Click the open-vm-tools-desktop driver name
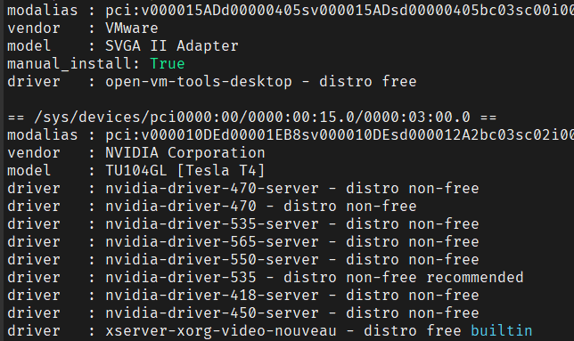Screen dimensions: 574x341 tap(199, 82)
